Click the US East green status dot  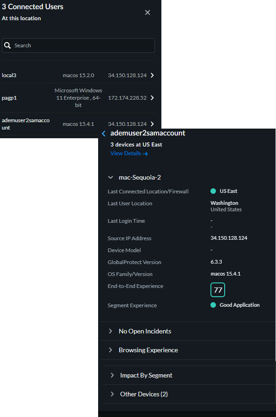pos(213,191)
